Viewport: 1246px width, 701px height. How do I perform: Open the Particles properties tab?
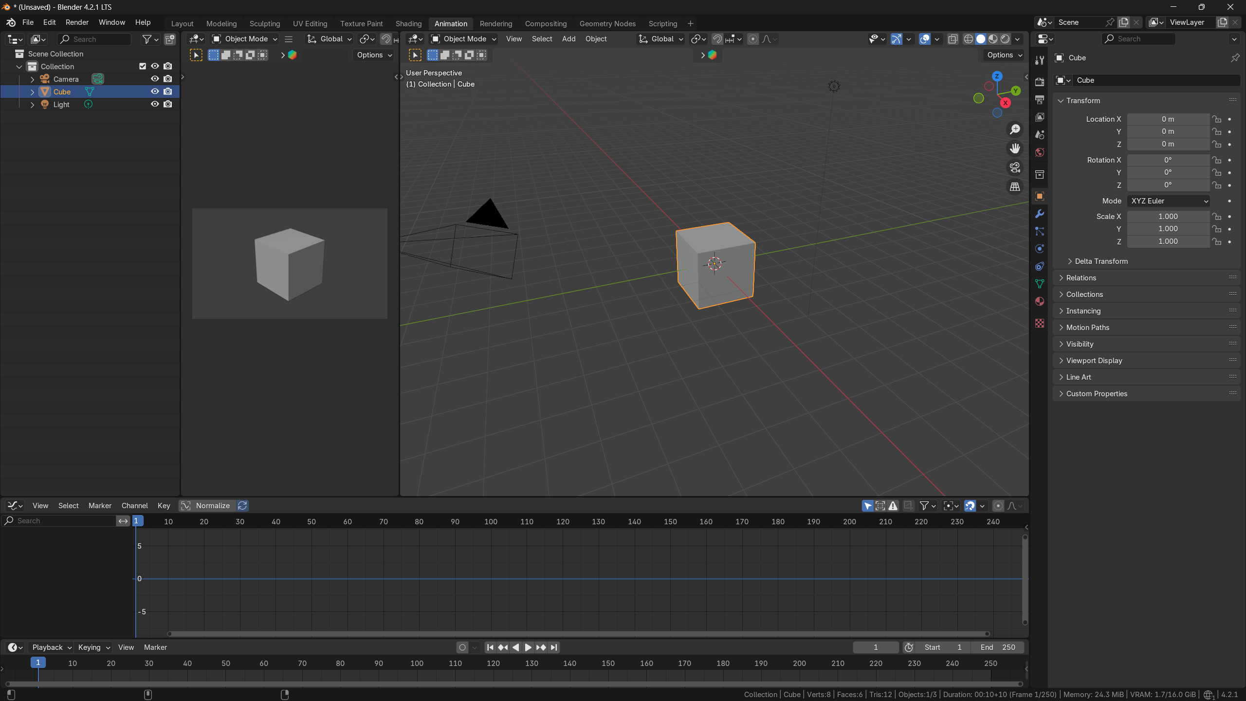coord(1040,231)
